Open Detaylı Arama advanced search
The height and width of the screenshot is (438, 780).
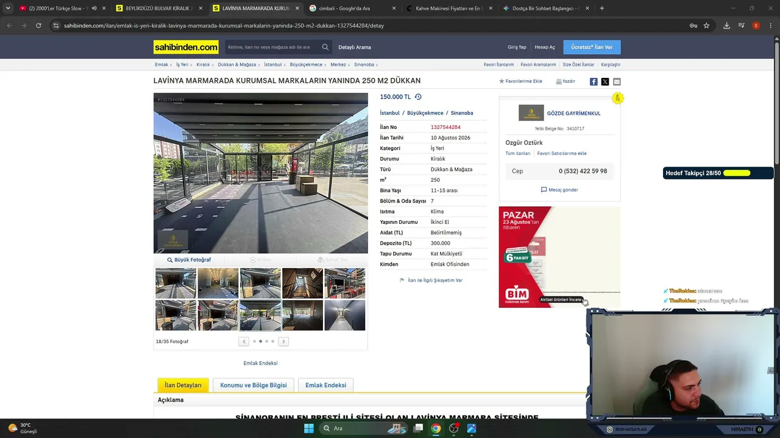[x=355, y=47]
